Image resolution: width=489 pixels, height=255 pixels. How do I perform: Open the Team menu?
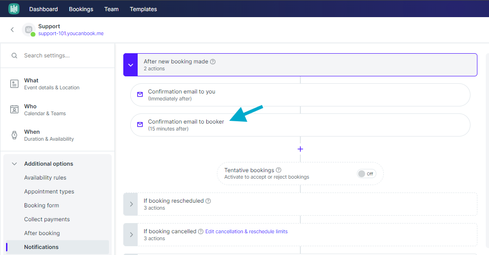111,9
